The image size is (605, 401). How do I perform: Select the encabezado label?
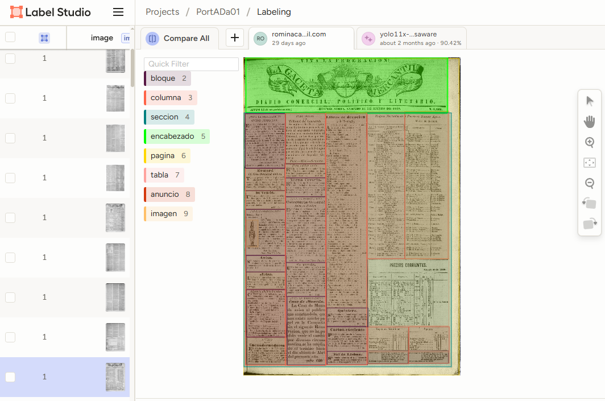click(x=177, y=137)
